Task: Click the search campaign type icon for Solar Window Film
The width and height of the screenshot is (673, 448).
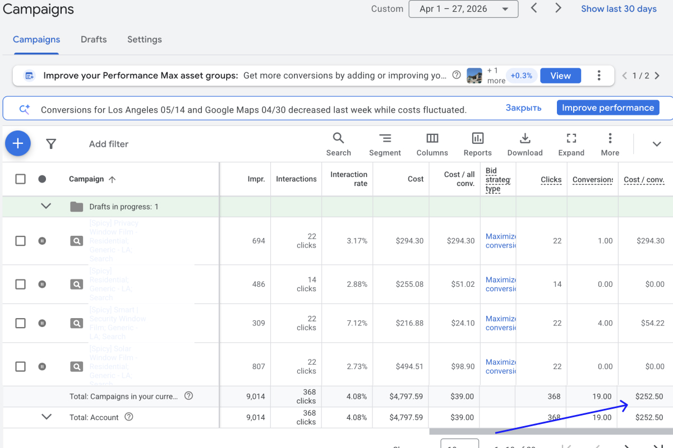Action: [x=76, y=366]
